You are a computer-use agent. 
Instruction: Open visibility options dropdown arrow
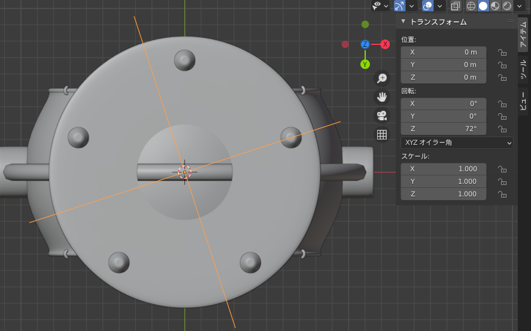click(x=386, y=6)
